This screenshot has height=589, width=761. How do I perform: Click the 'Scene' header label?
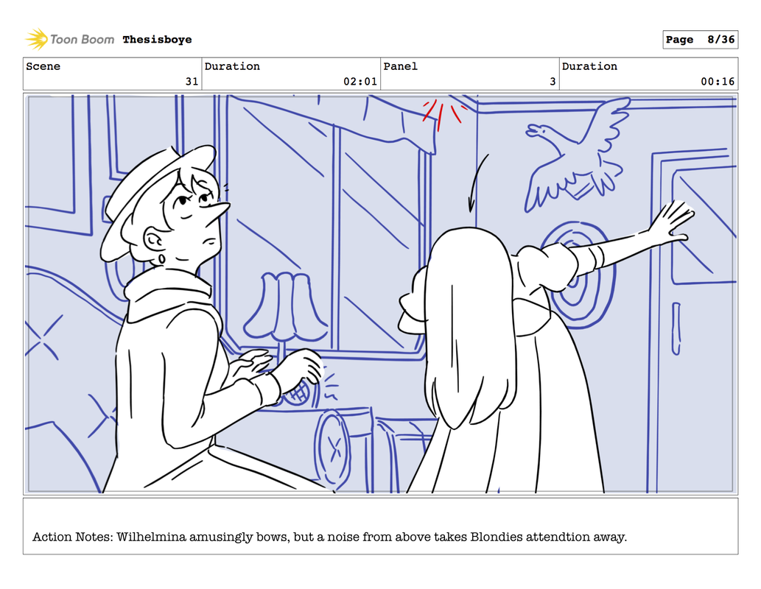tap(43, 66)
